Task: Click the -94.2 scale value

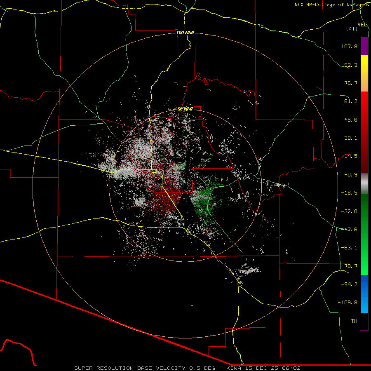Action: pos(349,284)
